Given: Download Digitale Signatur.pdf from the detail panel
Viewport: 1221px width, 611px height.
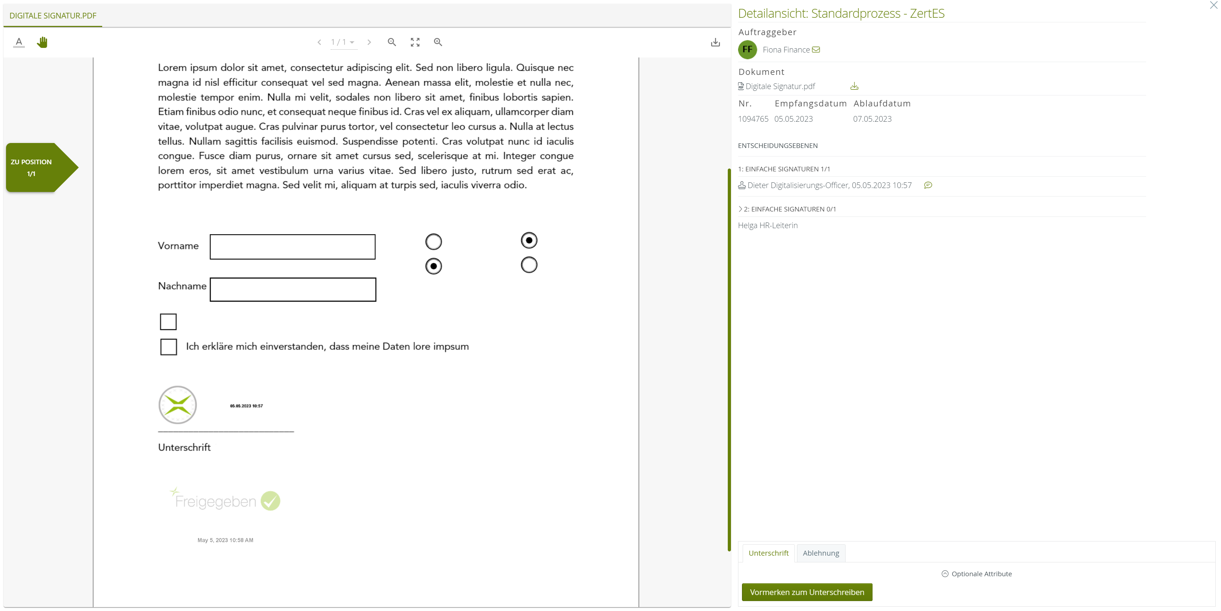Looking at the screenshot, I should [x=854, y=86].
